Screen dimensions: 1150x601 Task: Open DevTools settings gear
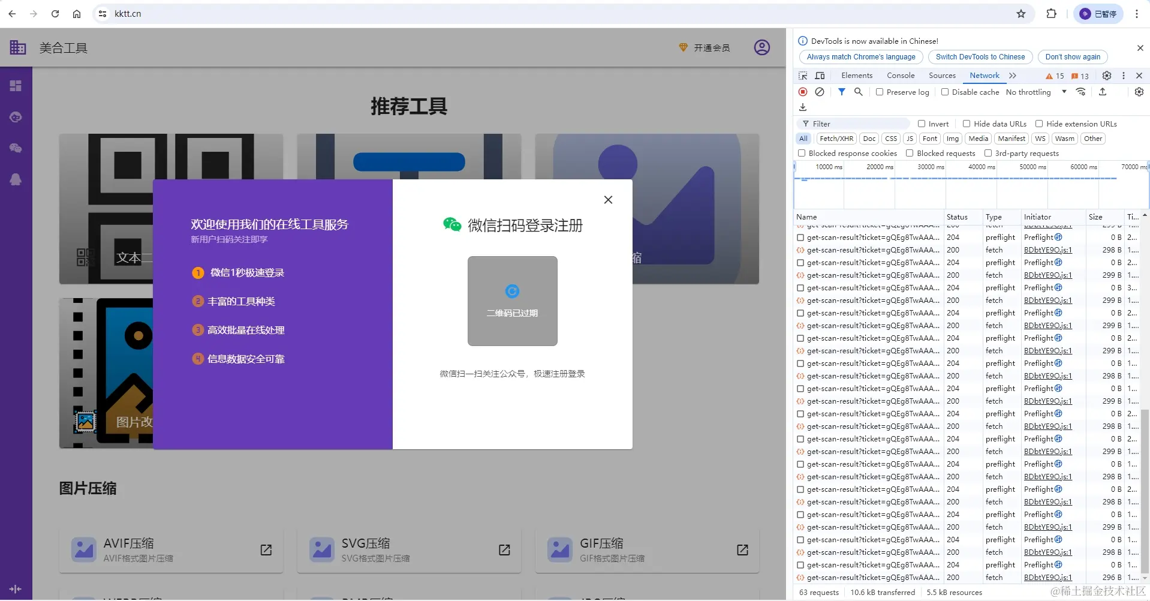click(1107, 76)
